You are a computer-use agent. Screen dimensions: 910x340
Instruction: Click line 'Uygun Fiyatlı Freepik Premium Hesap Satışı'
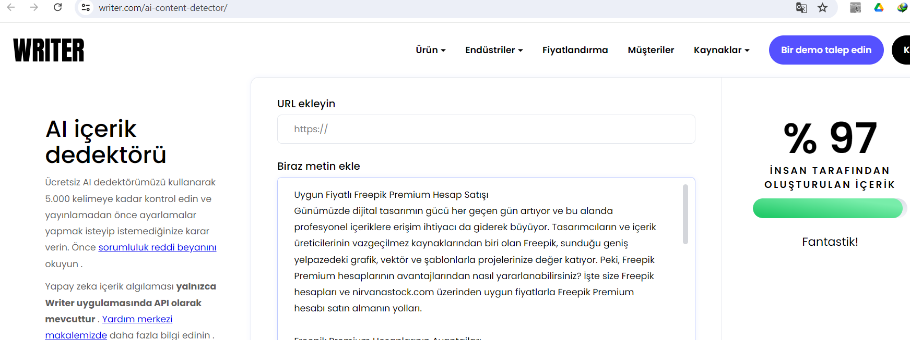[391, 195]
